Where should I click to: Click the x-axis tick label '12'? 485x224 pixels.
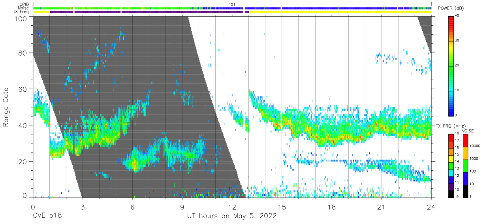click(232, 206)
